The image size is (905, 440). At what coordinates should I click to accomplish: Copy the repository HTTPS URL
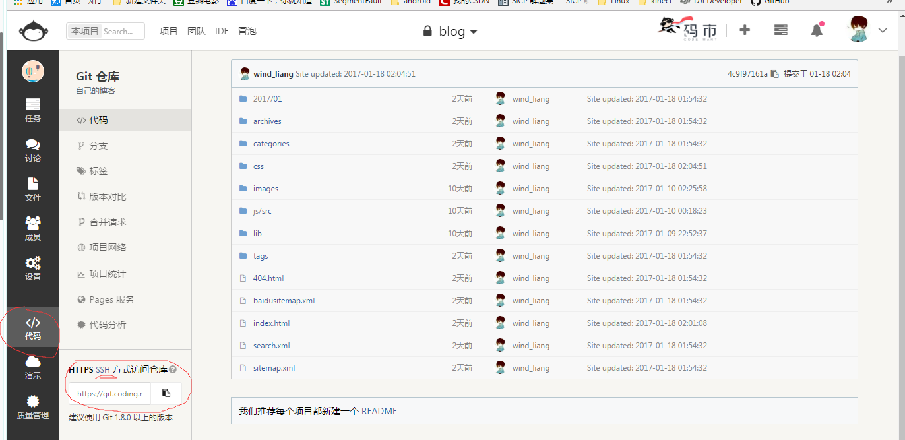pos(166,393)
